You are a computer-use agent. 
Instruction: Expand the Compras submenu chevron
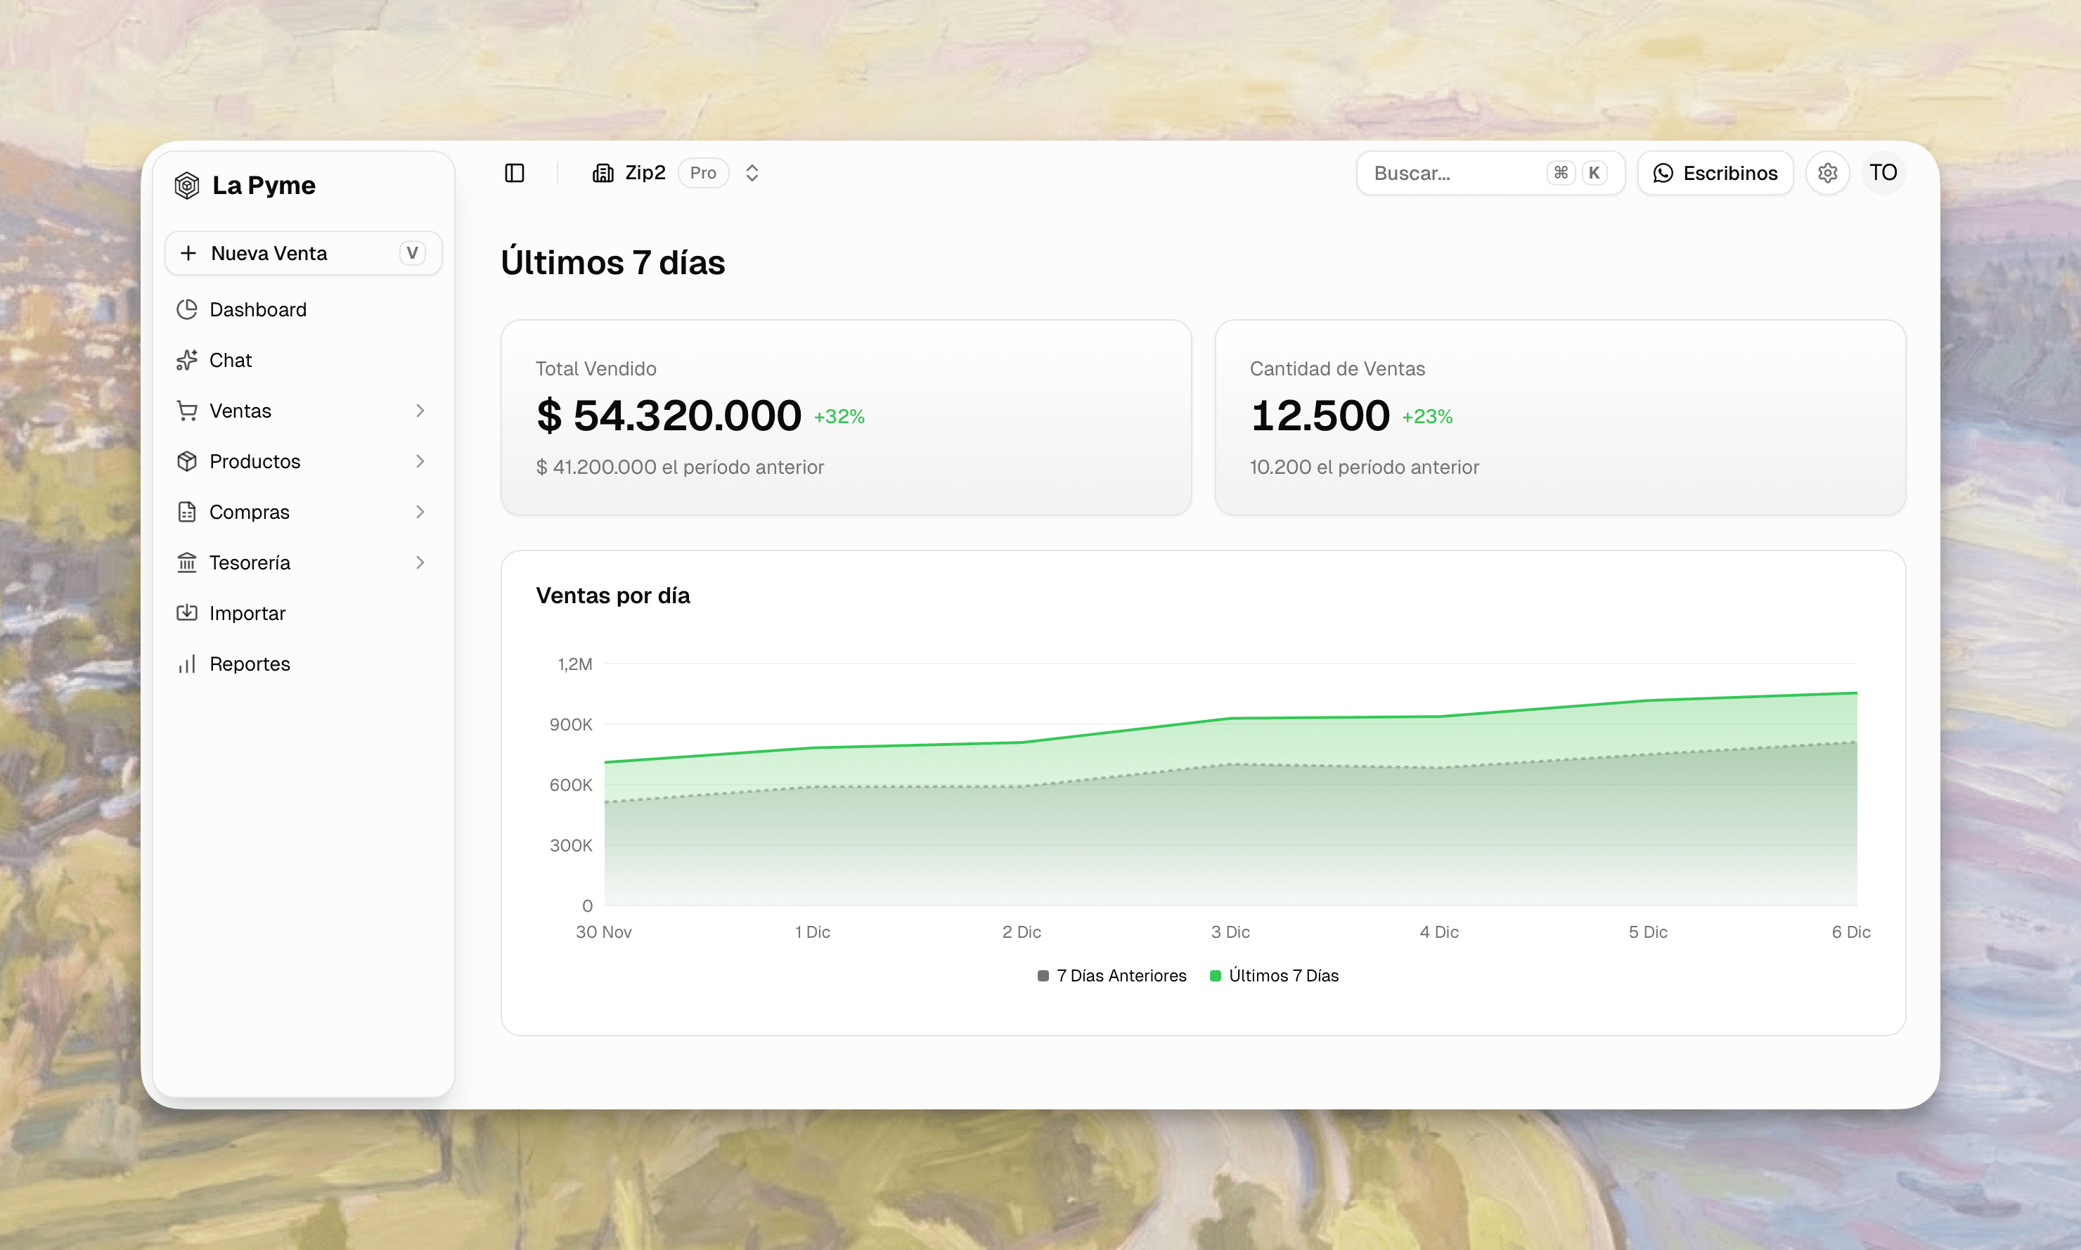[x=420, y=511]
